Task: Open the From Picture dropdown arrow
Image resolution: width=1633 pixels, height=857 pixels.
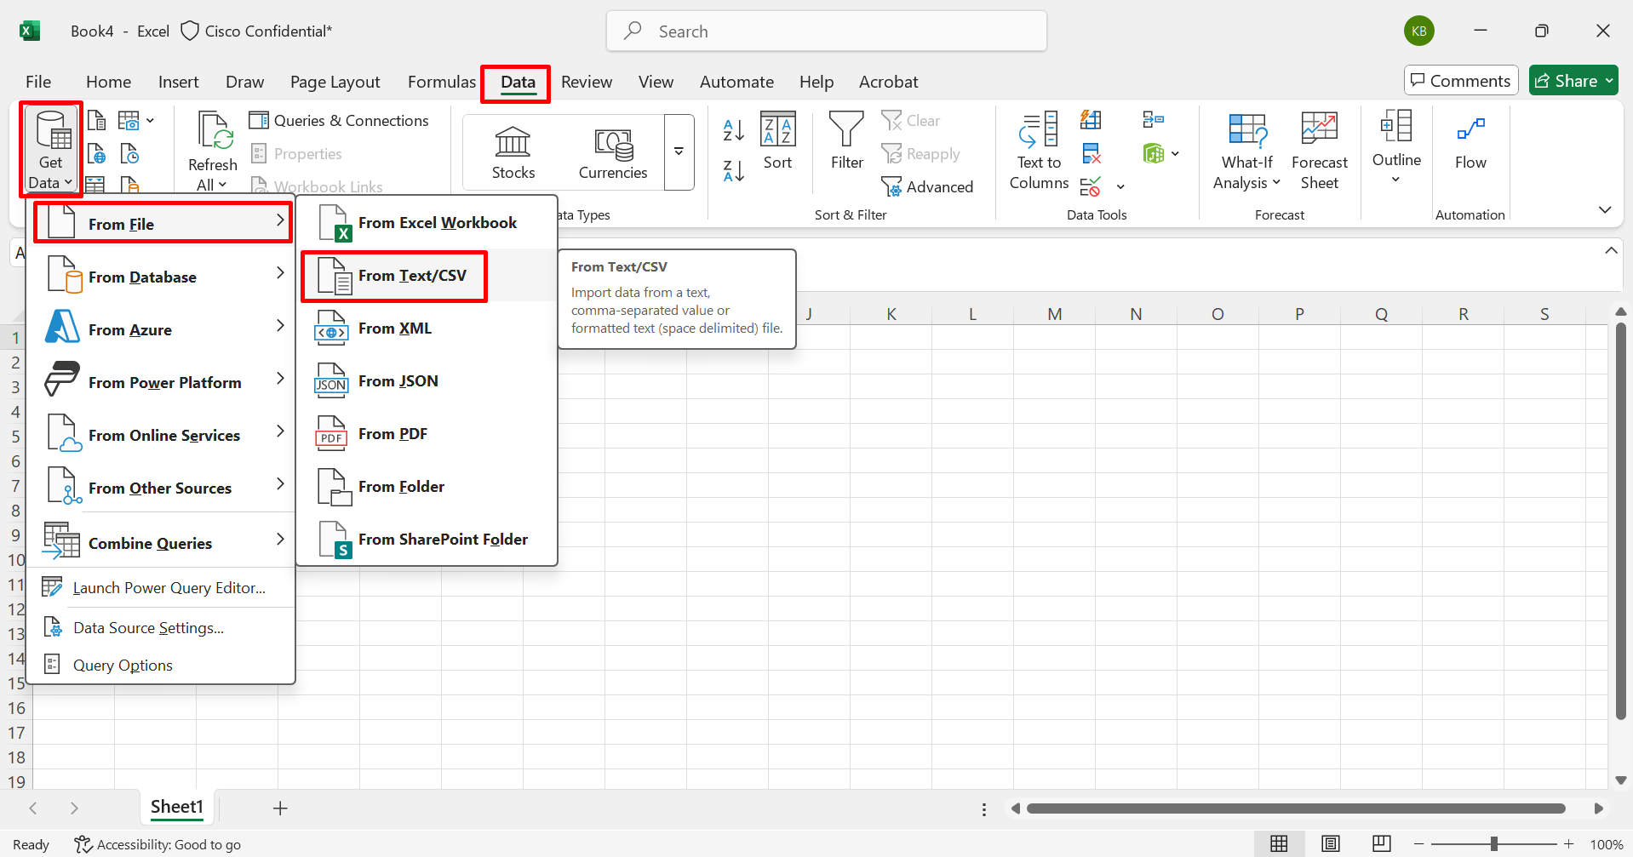Action: coord(150,121)
